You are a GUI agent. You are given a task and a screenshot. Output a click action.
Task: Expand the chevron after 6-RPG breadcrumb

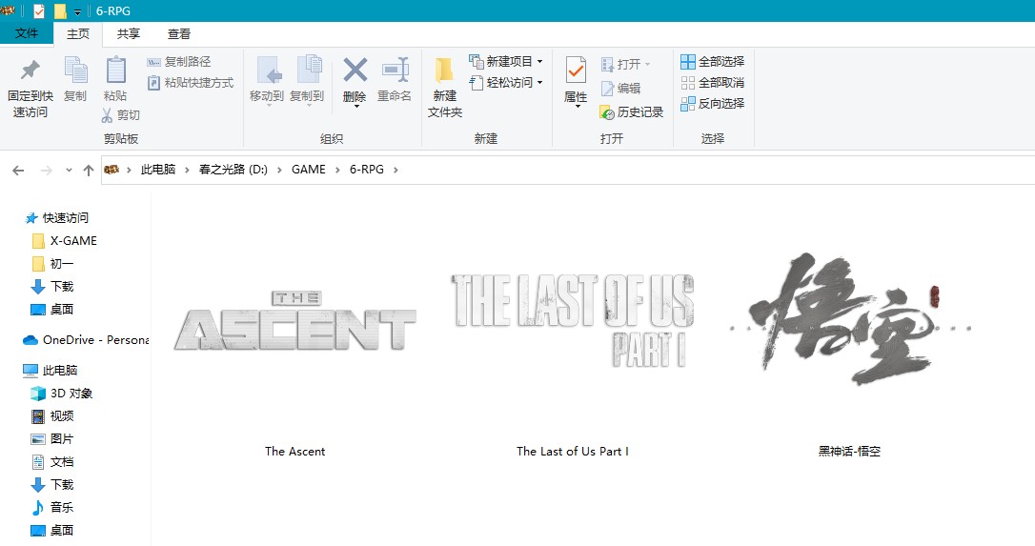(x=396, y=170)
